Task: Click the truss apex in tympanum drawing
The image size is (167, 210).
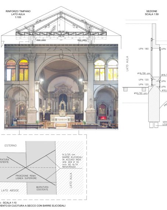Action: [x=61, y=12]
